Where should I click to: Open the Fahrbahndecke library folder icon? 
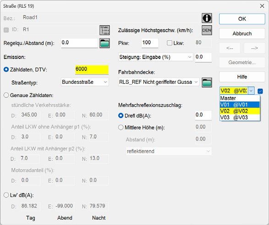point(207,82)
